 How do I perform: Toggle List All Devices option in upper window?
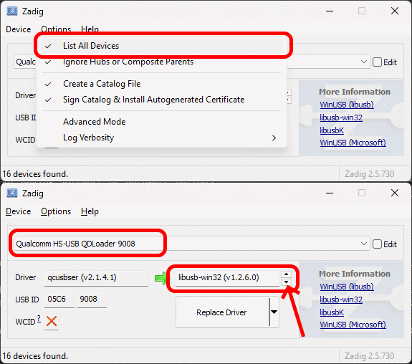tap(162, 46)
